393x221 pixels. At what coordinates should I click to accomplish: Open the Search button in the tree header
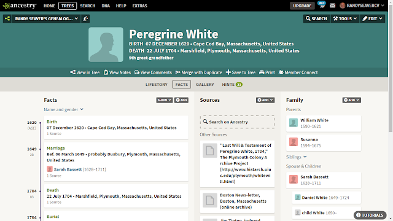[316, 18]
